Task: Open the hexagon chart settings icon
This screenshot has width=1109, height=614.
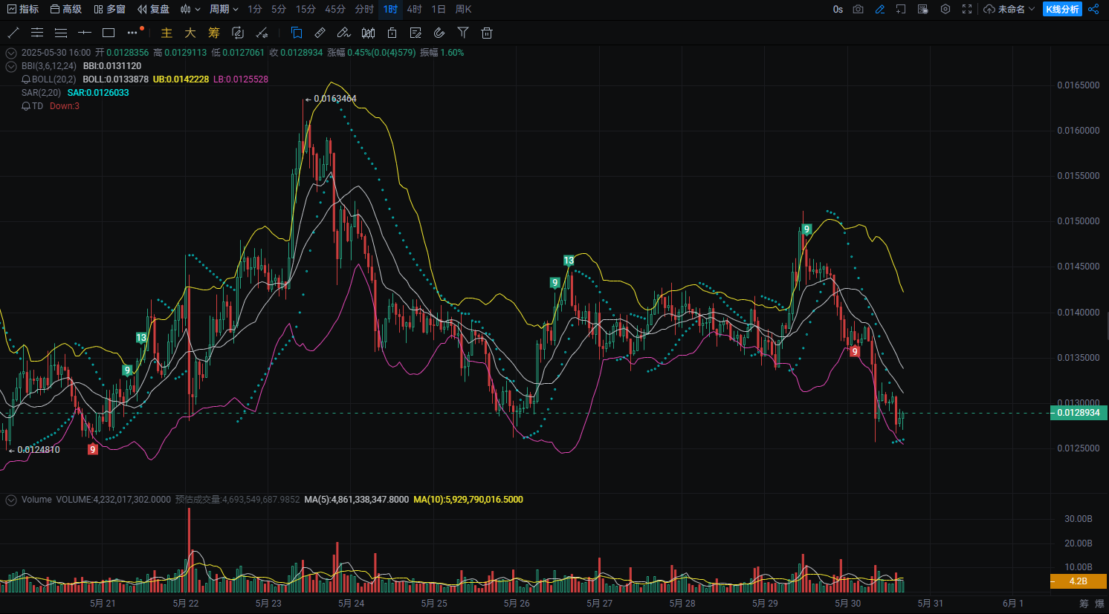Action: click(945, 9)
